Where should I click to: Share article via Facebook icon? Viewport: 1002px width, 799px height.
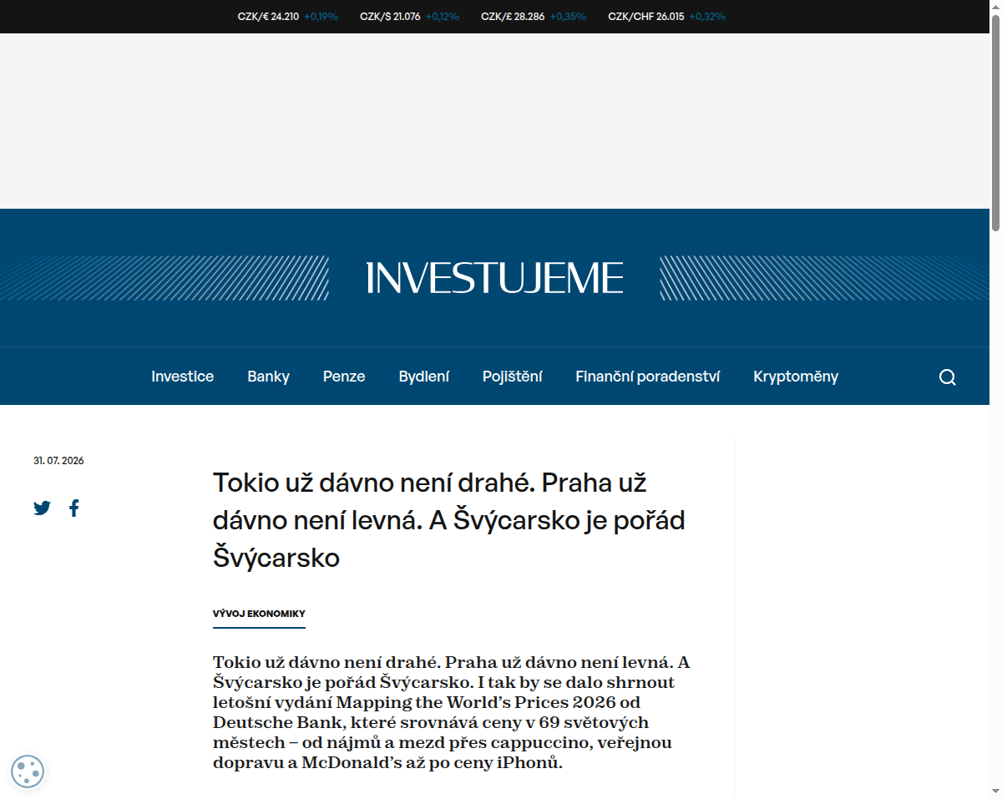tap(74, 508)
